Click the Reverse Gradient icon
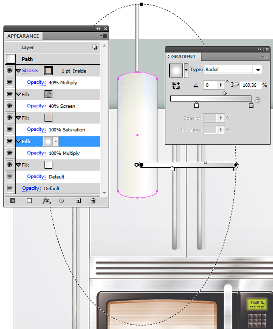The width and height of the screenshot is (273, 329). click(176, 85)
